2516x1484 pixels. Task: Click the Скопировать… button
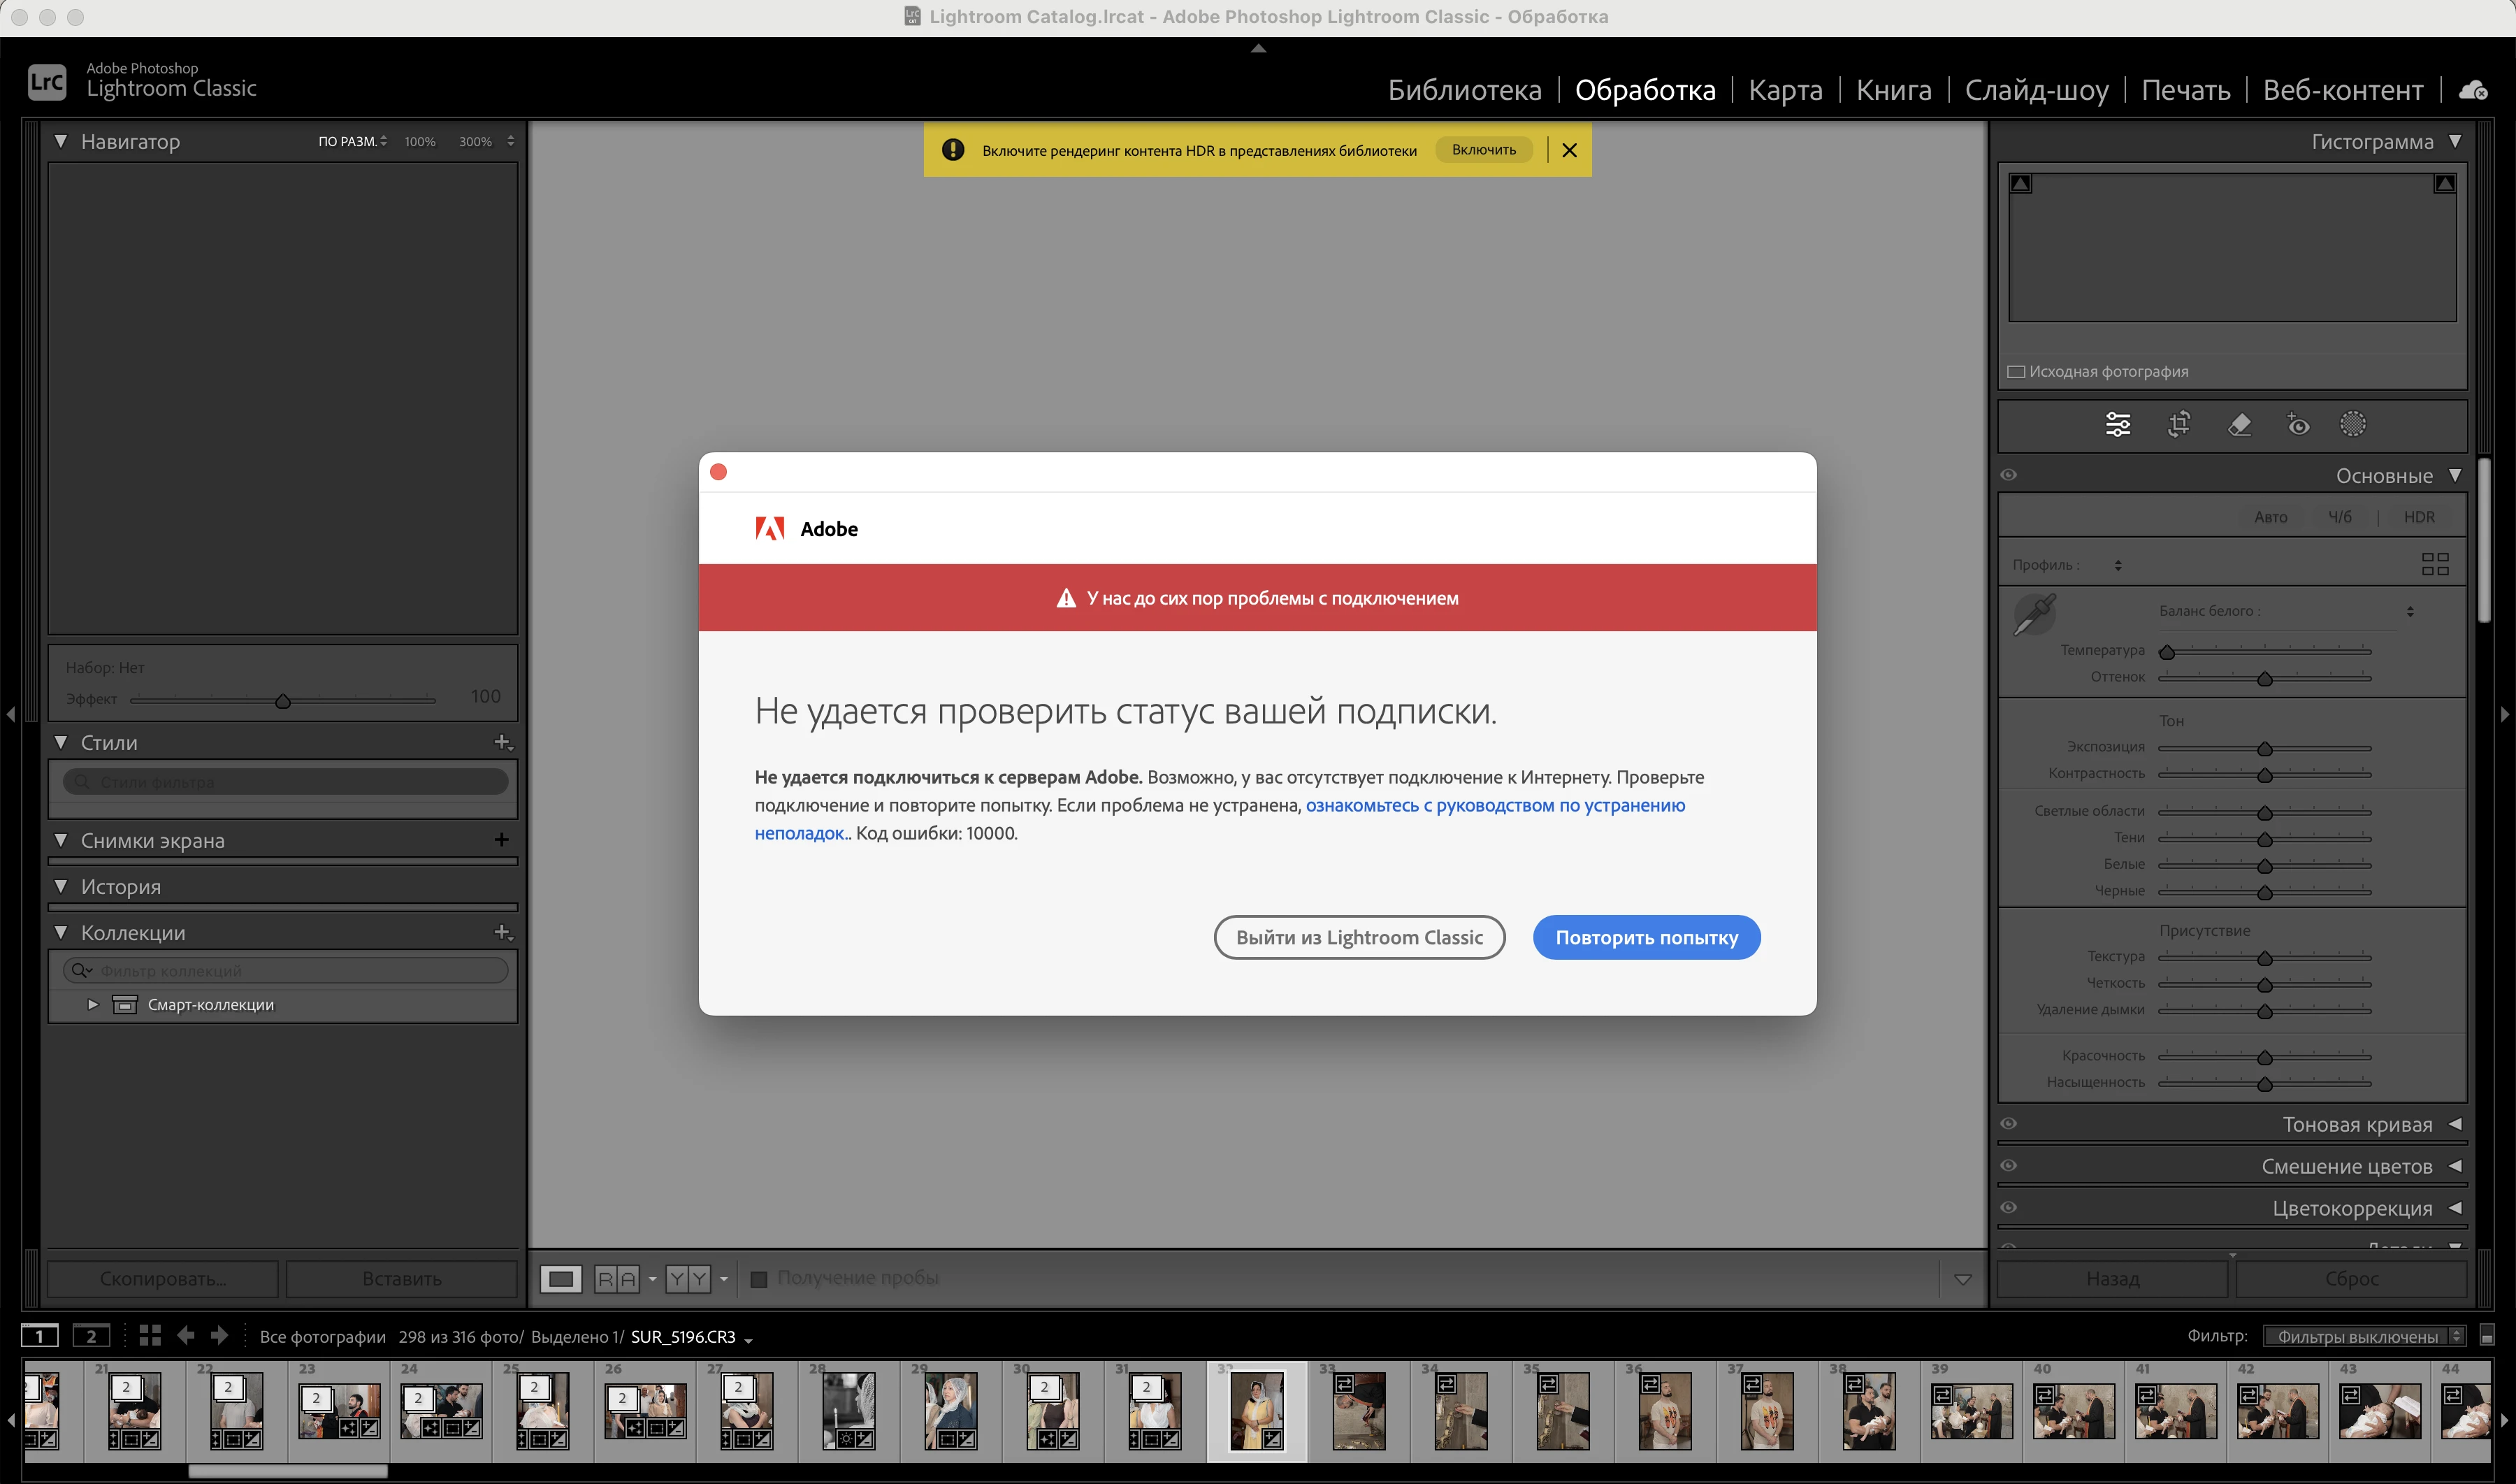(163, 1279)
